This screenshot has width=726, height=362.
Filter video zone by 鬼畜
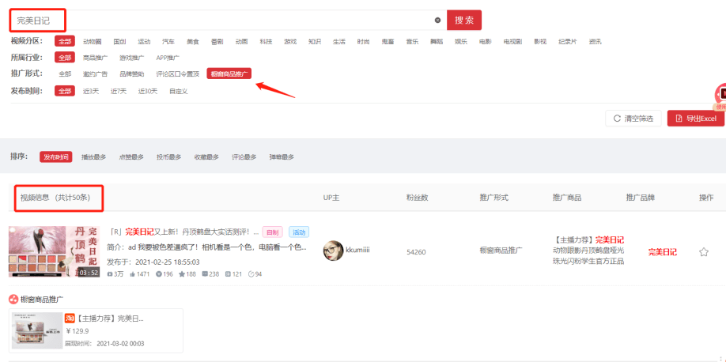coord(388,41)
